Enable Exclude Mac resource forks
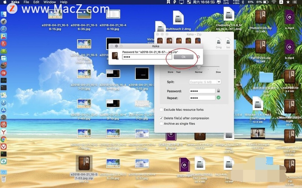 (x=161, y=109)
